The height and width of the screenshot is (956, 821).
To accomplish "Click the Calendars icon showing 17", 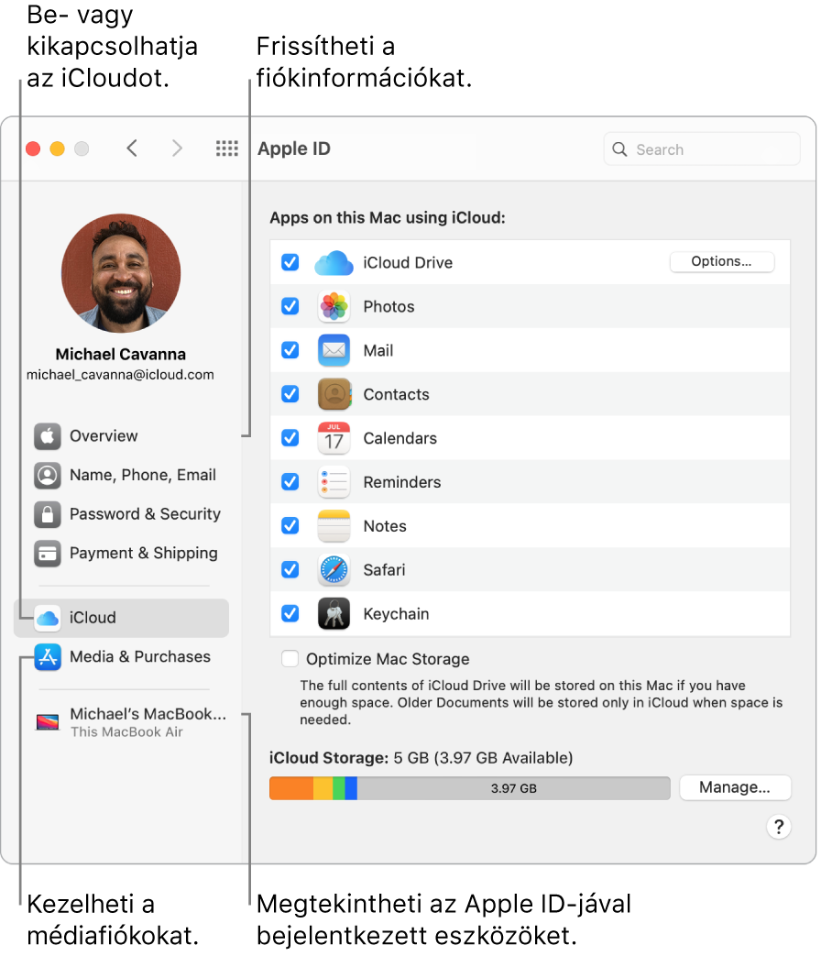I will click(x=334, y=438).
